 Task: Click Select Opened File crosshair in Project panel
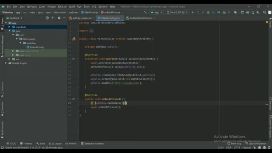pyautogui.click(x=47, y=18)
